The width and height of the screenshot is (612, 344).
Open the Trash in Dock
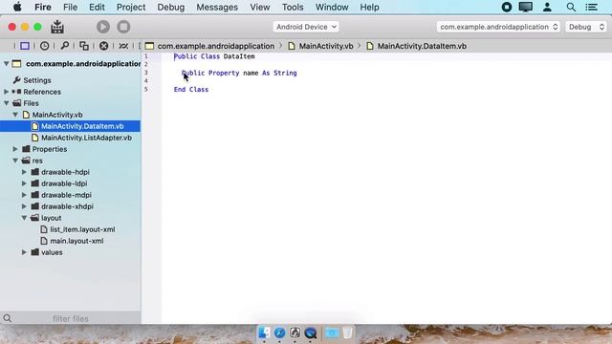click(x=347, y=333)
